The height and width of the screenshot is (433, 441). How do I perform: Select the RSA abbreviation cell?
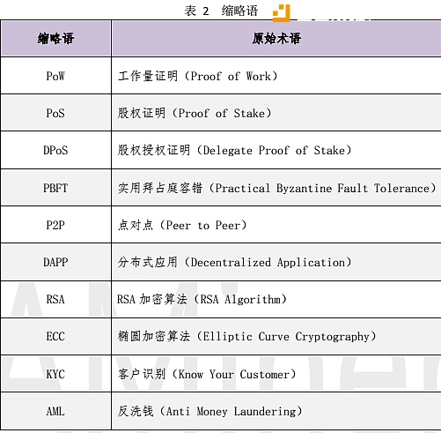pos(55,299)
